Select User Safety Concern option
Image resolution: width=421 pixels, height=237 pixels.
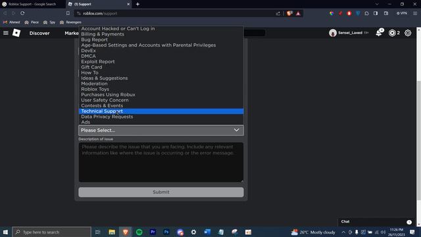coord(161,100)
